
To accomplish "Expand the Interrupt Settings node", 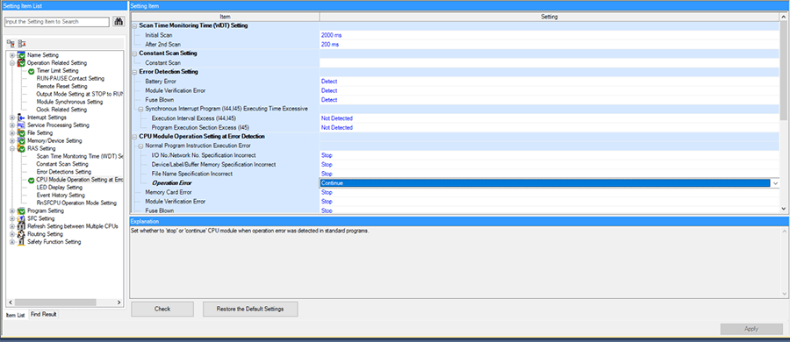I will pyautogui.click(x=12, y=118).
